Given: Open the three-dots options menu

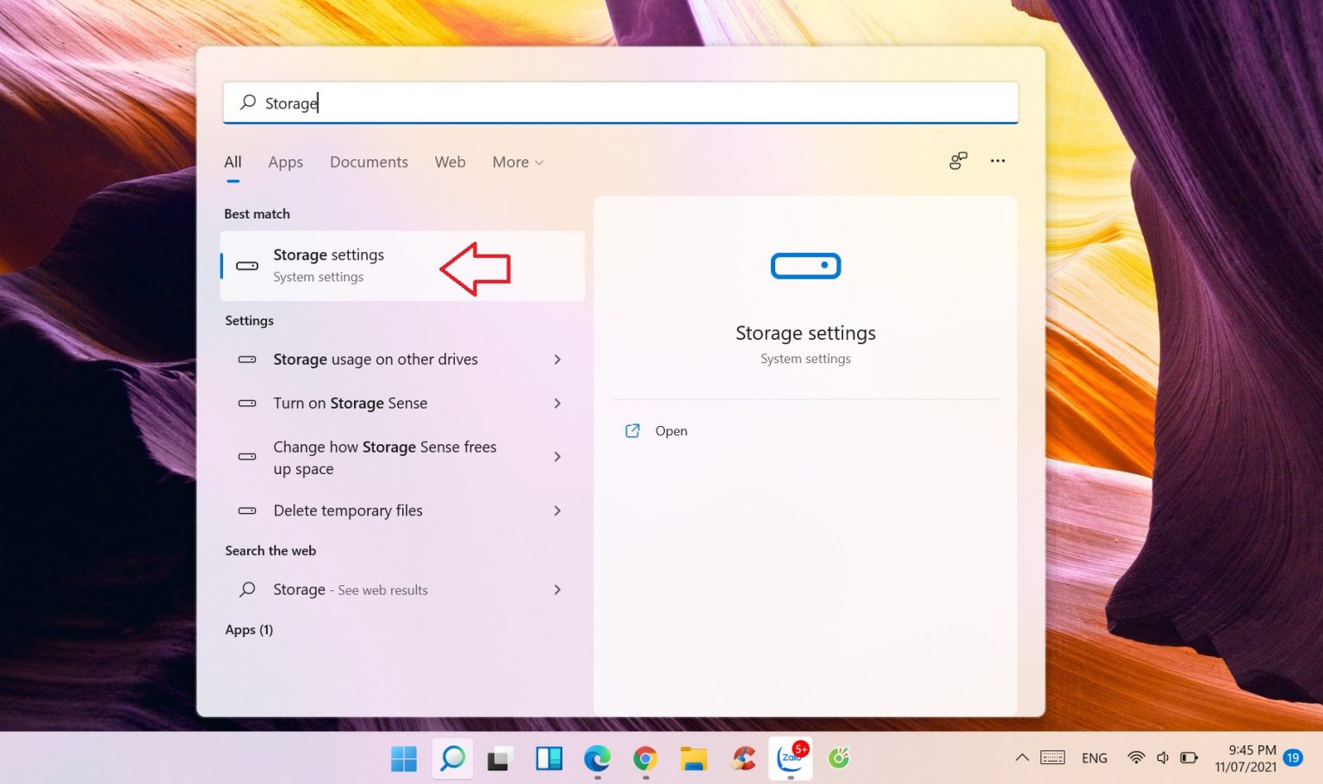Looking at the screenshot, I should pyautogui.click(x=997, y=161).
